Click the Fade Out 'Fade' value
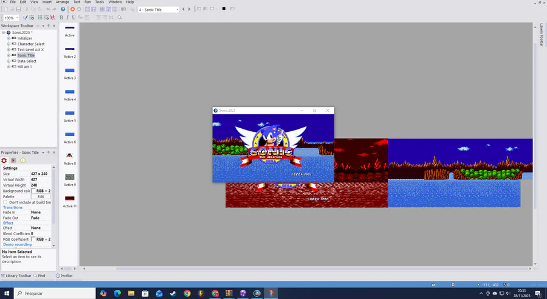Viewport: 547px width, 299px height. (x=35, y=218)
